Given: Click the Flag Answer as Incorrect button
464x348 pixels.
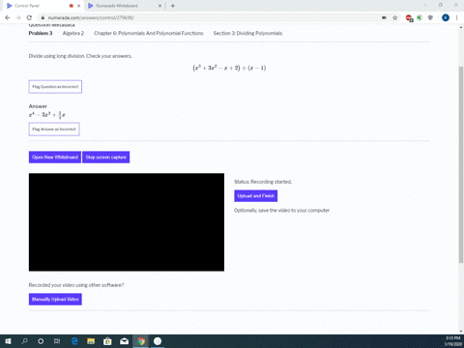Looking at the screenshot, I should (54, 130).
